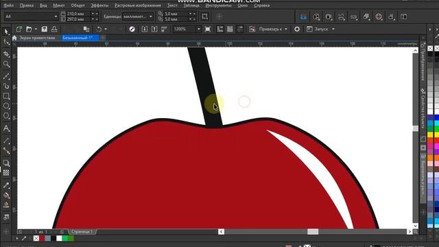Toggle the Show grid button
This screenshot has width=439, height=247.
tap(230, 29)
